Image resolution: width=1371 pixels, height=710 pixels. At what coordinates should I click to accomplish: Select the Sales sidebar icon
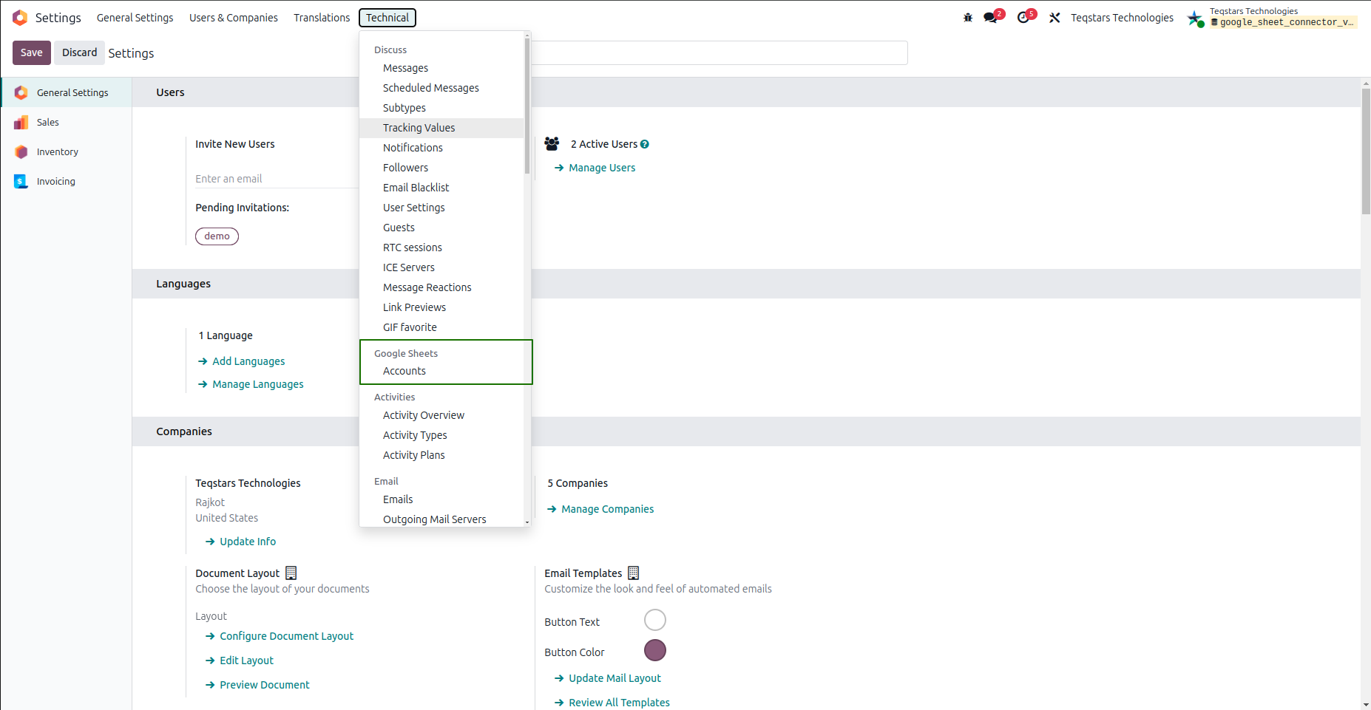coord(21,122)
